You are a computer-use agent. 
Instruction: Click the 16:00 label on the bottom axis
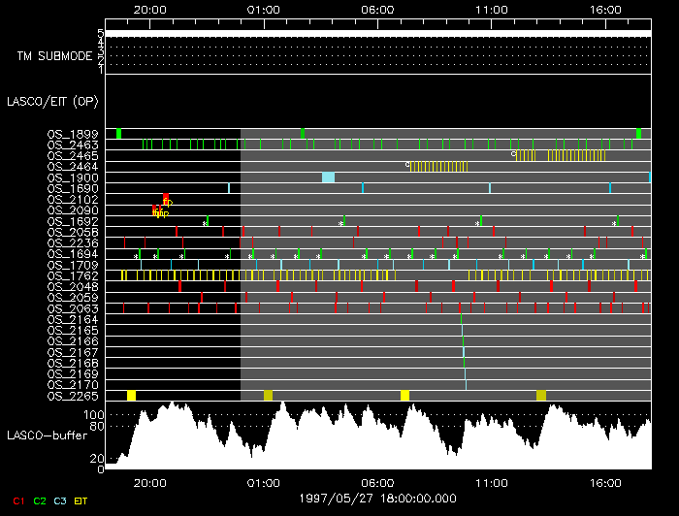[605, 481]
